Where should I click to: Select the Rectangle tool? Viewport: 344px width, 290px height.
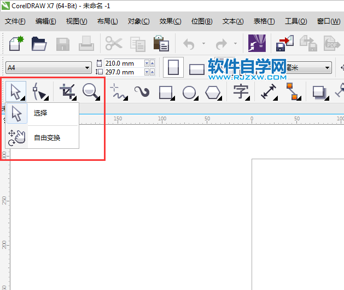coord(166,92)
